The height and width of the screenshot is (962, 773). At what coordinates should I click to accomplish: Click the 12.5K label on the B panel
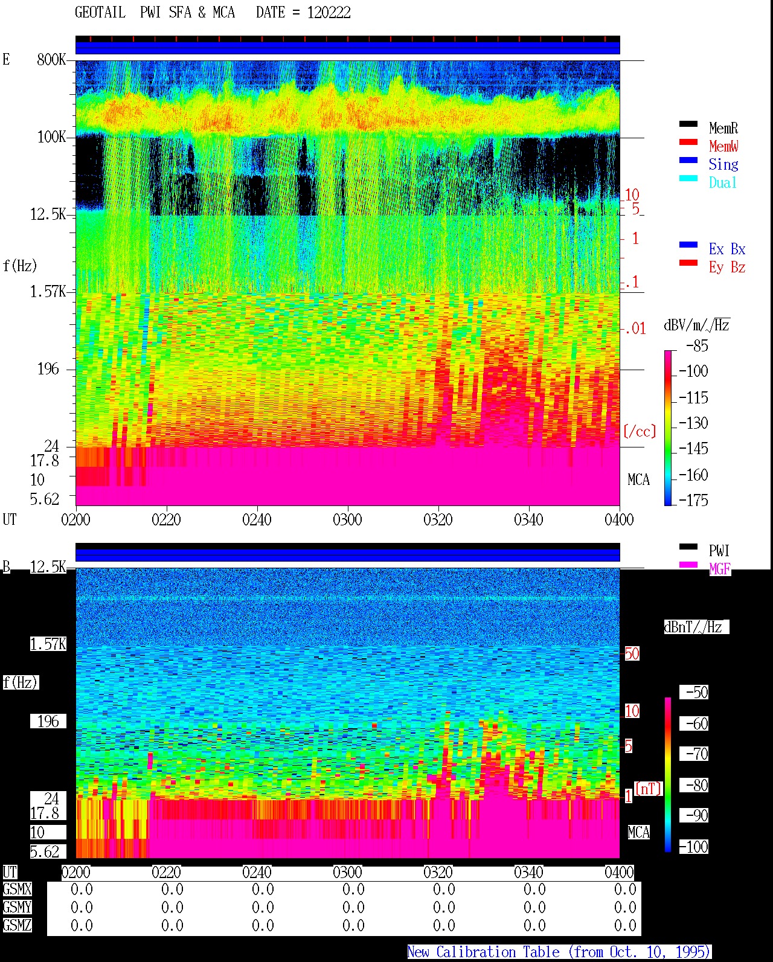(x=48, y=566)
